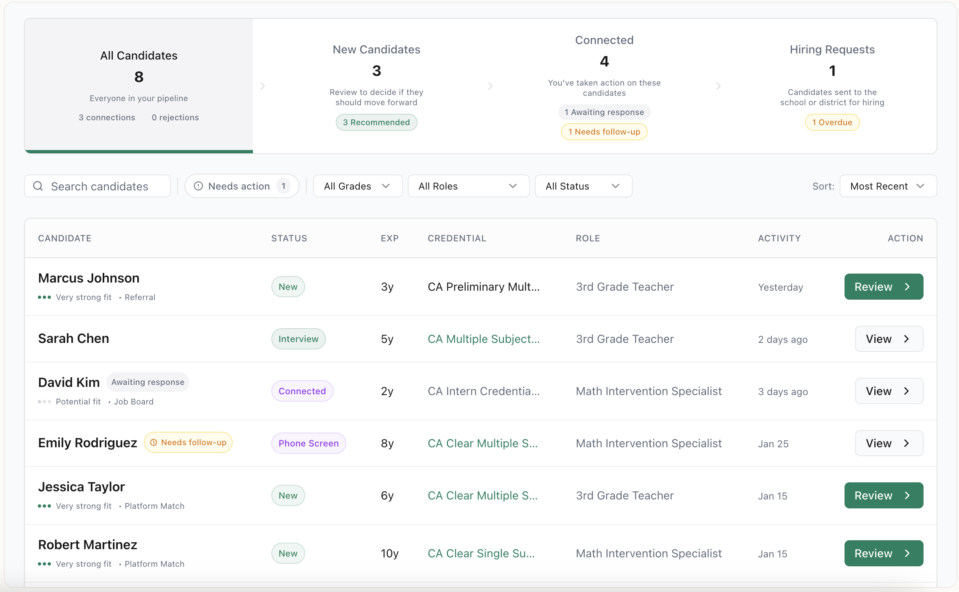Click chevron arrow after All Candidates card

[x=263, y=86]
